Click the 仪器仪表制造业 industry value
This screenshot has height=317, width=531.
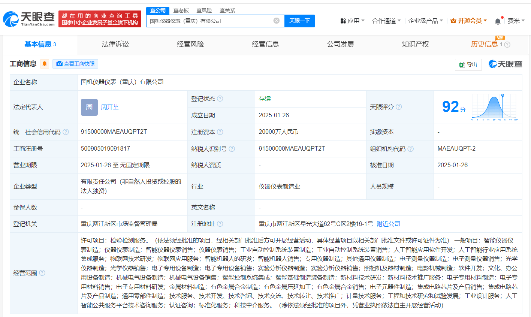click(x=280, y=186)
